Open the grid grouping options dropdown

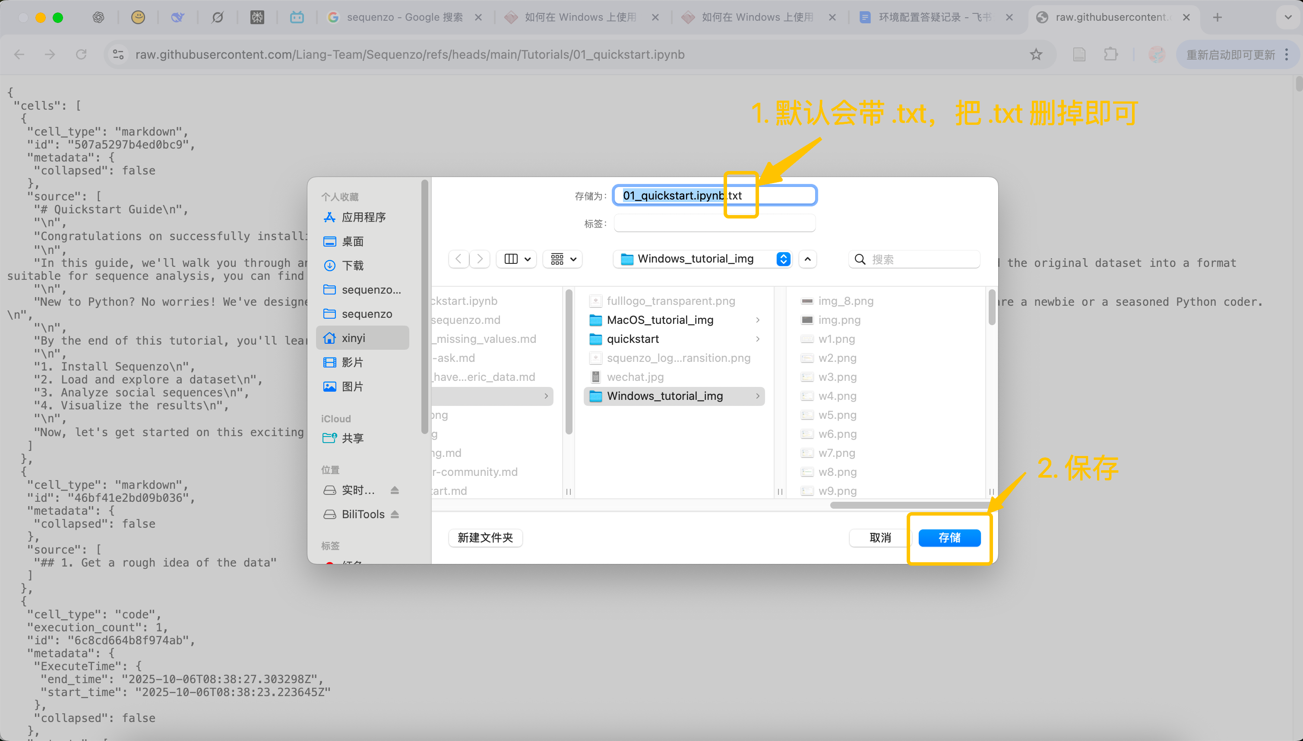(x=563, y=259)
